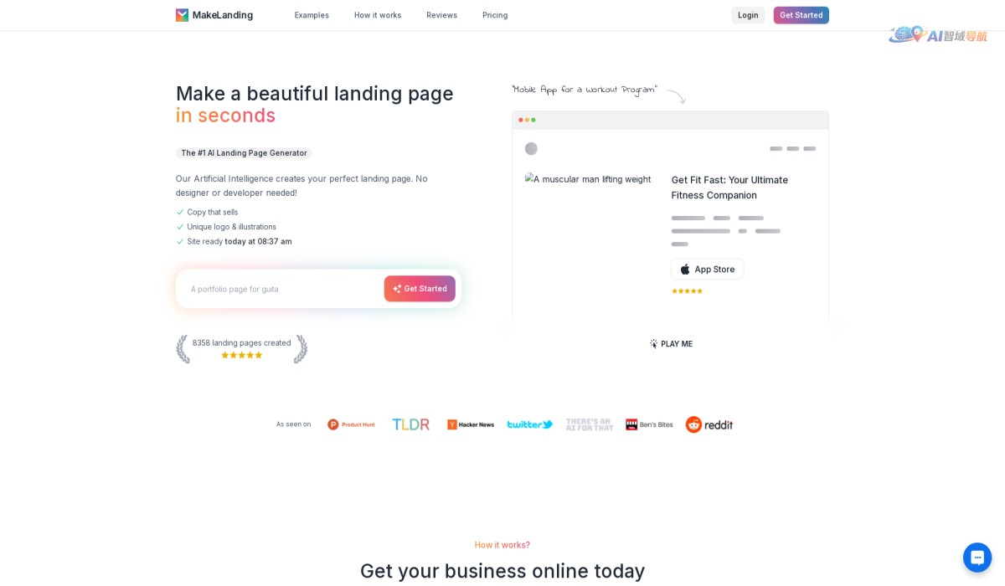
Task: Open the chat support bubble icon
Action: 977,558
